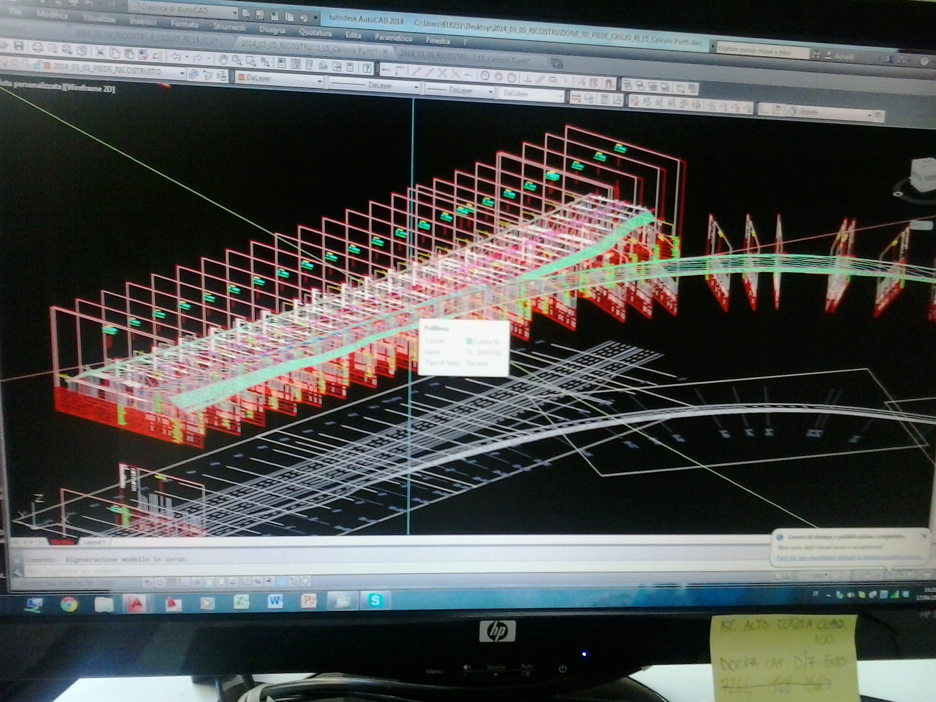Click the Save diskette icon

coord(19,46)
